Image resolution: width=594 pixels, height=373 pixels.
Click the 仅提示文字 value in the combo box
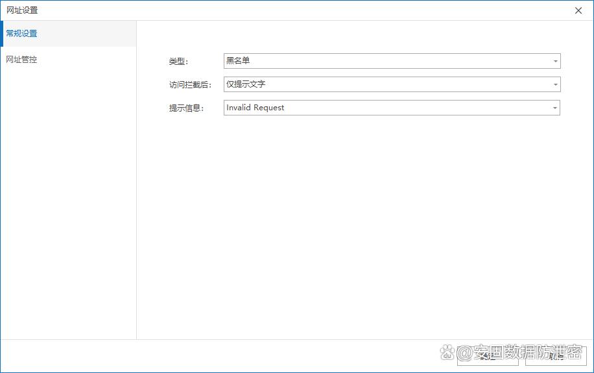pyautogui.click(x=246, y=84)
